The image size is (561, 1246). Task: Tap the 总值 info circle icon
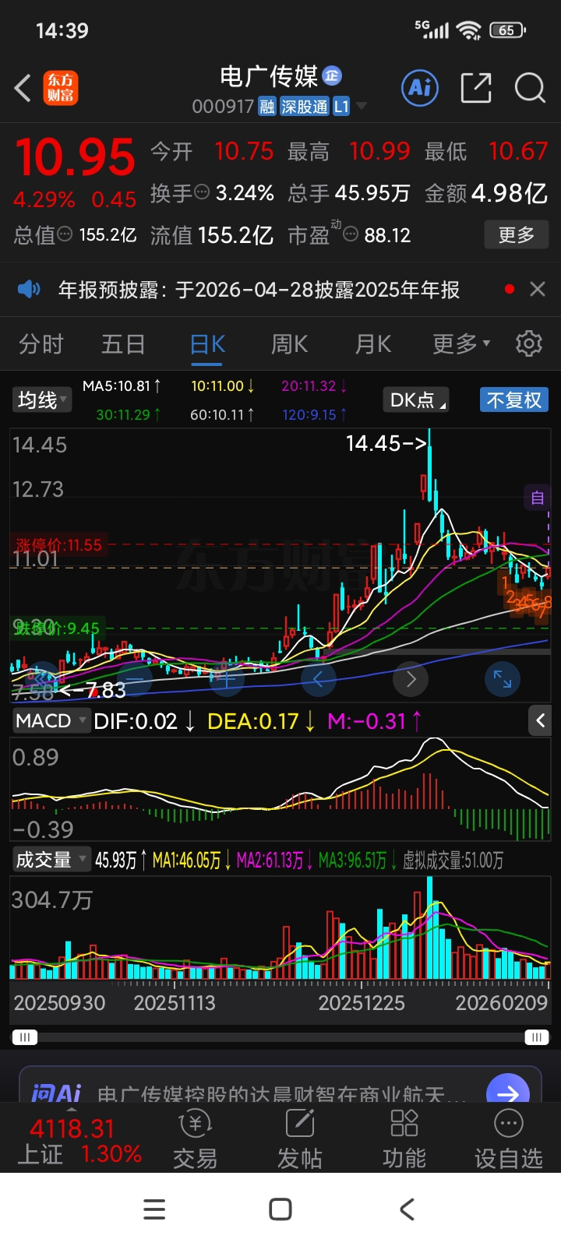click(65, 234)
